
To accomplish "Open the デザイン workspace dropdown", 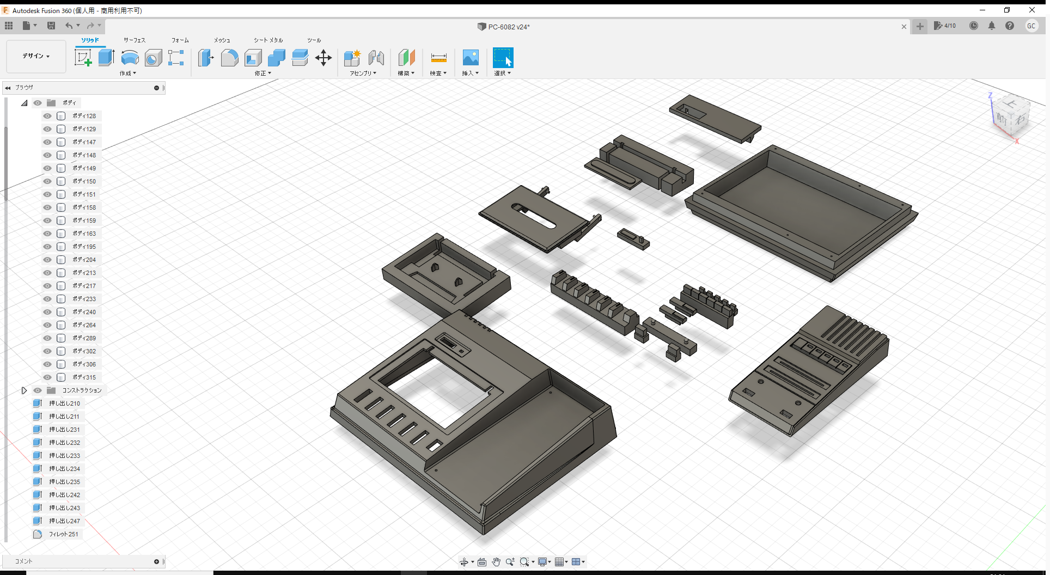I will [x=35, y=56].
